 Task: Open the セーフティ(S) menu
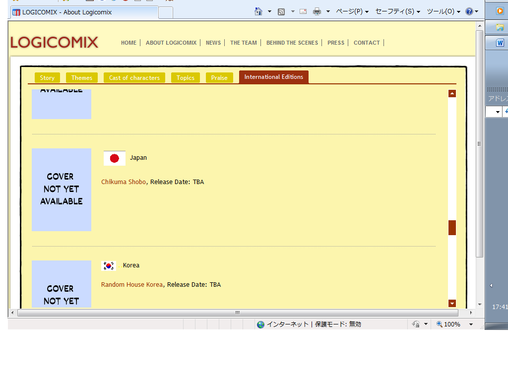(398, 12)
